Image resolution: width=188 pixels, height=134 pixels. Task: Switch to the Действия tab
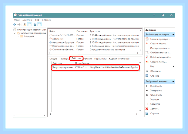point(76,58)
